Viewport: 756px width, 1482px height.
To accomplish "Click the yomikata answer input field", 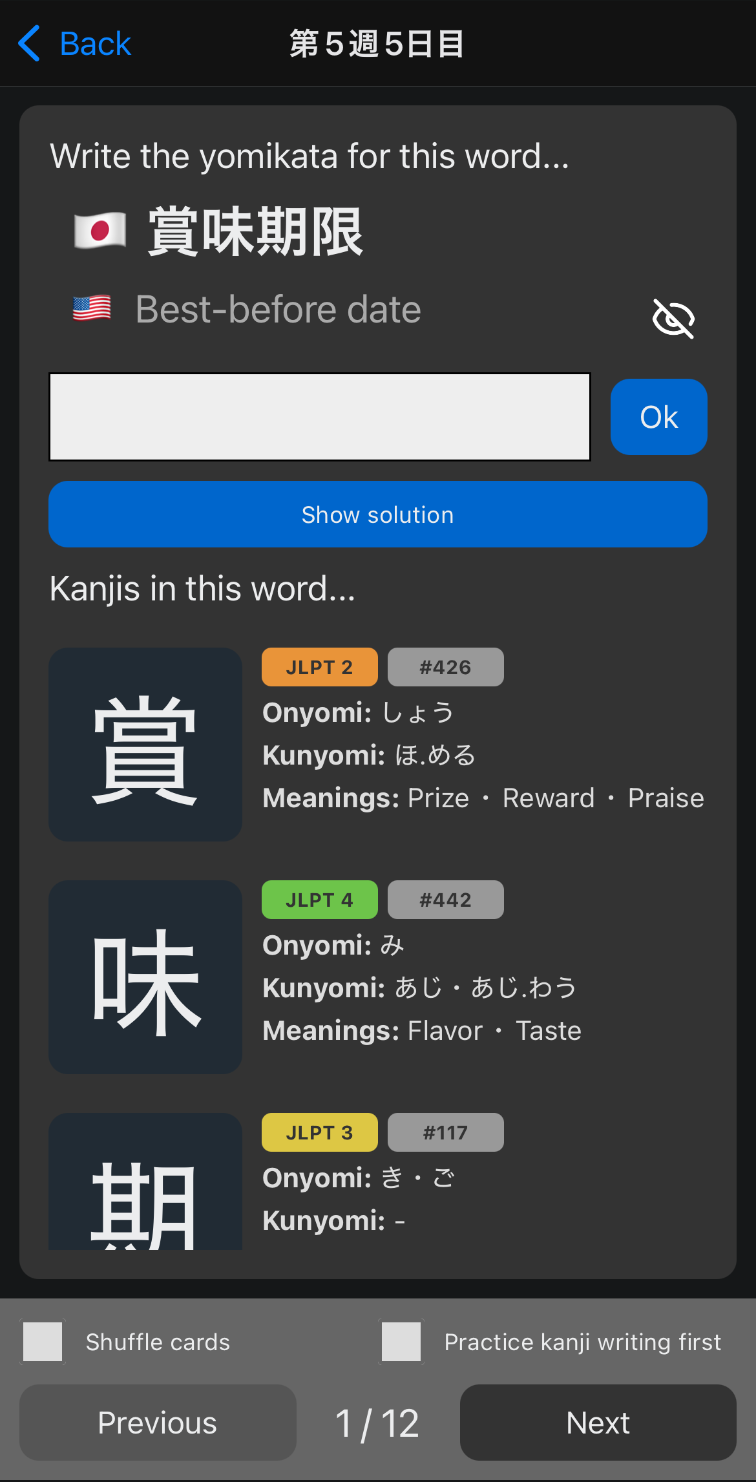I will 319,416.
